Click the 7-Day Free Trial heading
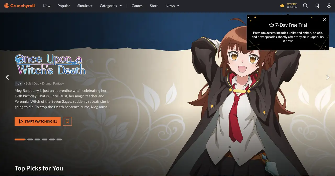 (x=288, y=25)
